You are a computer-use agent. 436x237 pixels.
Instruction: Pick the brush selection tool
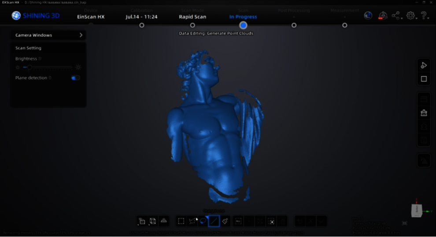pos(225,221)
